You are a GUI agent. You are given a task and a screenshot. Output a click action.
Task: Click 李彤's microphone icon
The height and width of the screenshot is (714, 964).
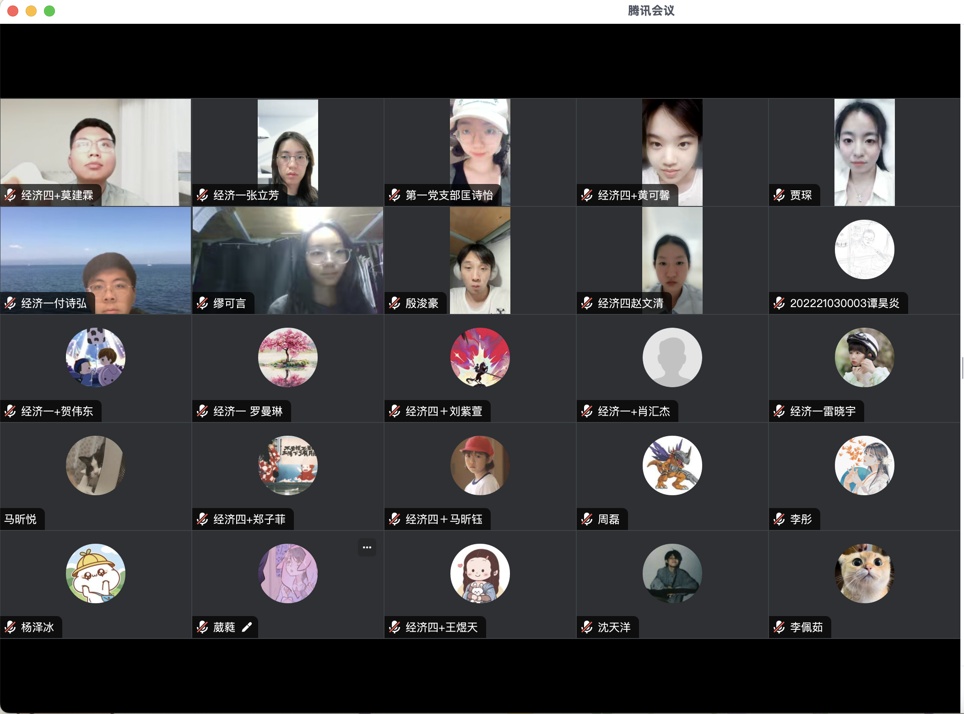(779, 519)
